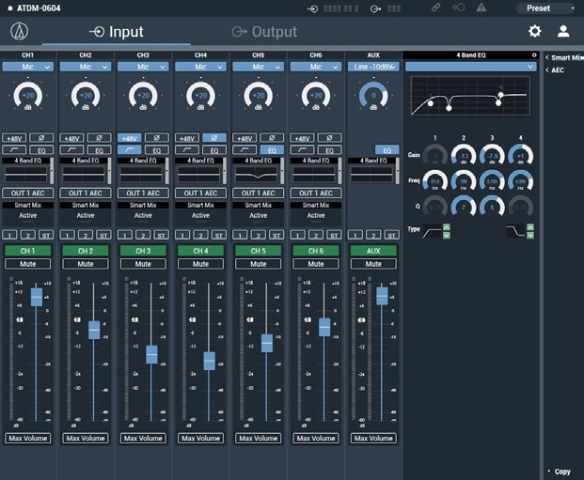Open the settings gear icon

[535, 31]
